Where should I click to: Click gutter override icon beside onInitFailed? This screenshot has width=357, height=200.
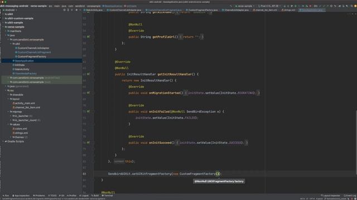tap(88, 111)
